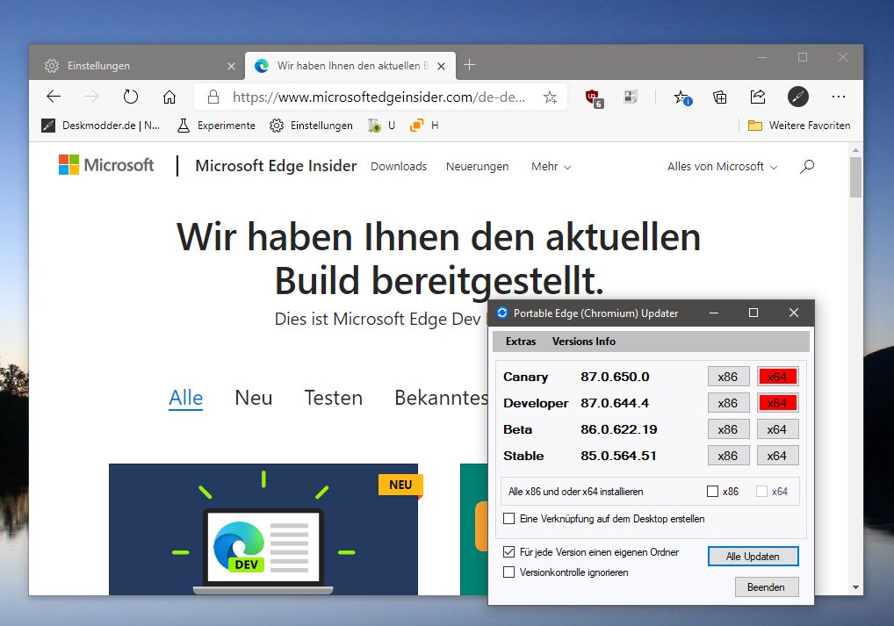Expand Alles von Microsoft menu
894x626 pixels.
(723, 167)
